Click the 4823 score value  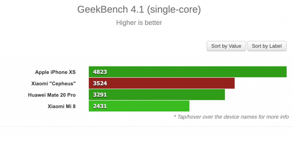(x=100, y=72)
